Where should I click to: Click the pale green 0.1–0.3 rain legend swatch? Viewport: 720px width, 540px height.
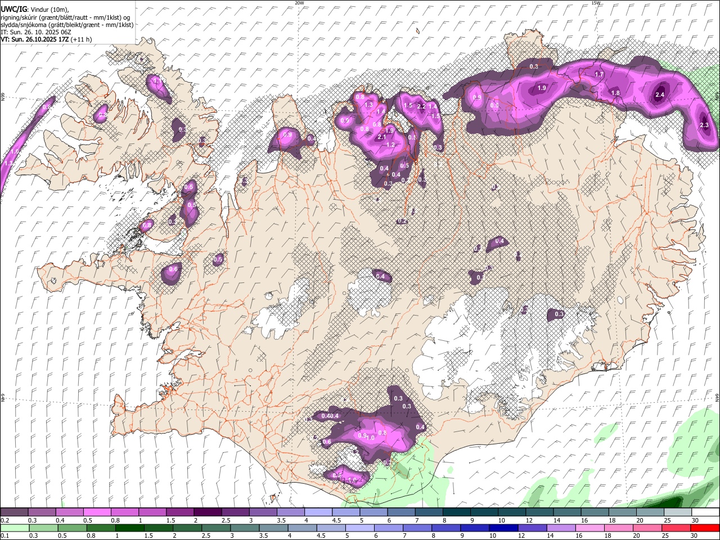(x=14, y=528)
